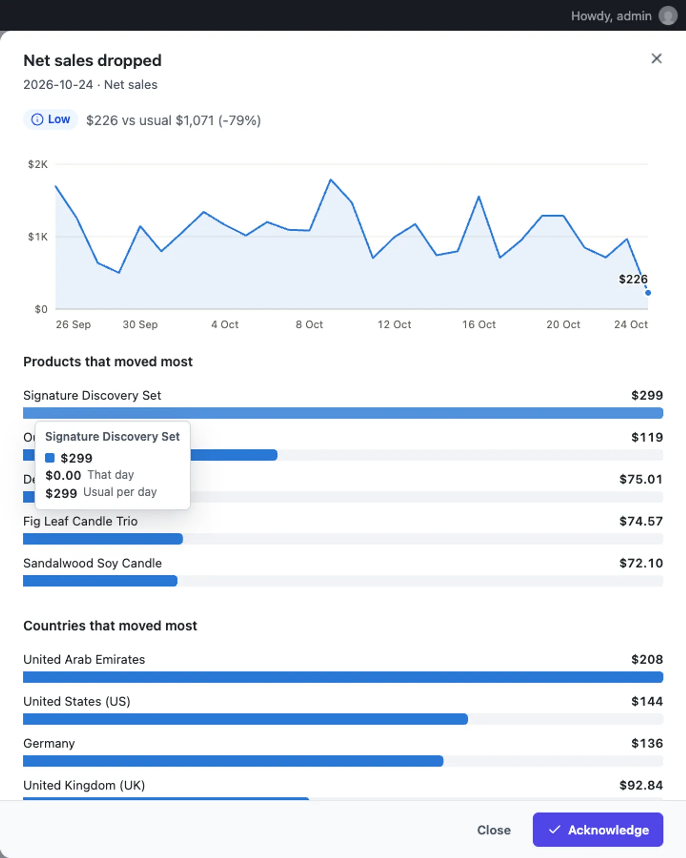Click the Countries that moved most heading
Image resolution: width=686 pixels, height=858 pixels.
point(110,626)
